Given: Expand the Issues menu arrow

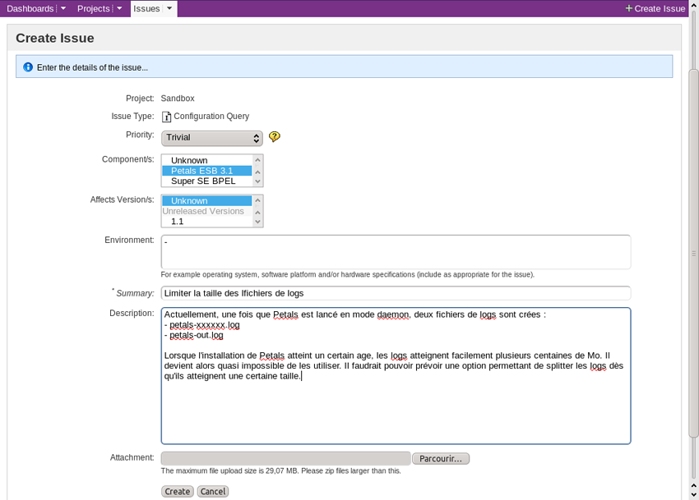Looking at the screenshot, I should coord(169,8).
